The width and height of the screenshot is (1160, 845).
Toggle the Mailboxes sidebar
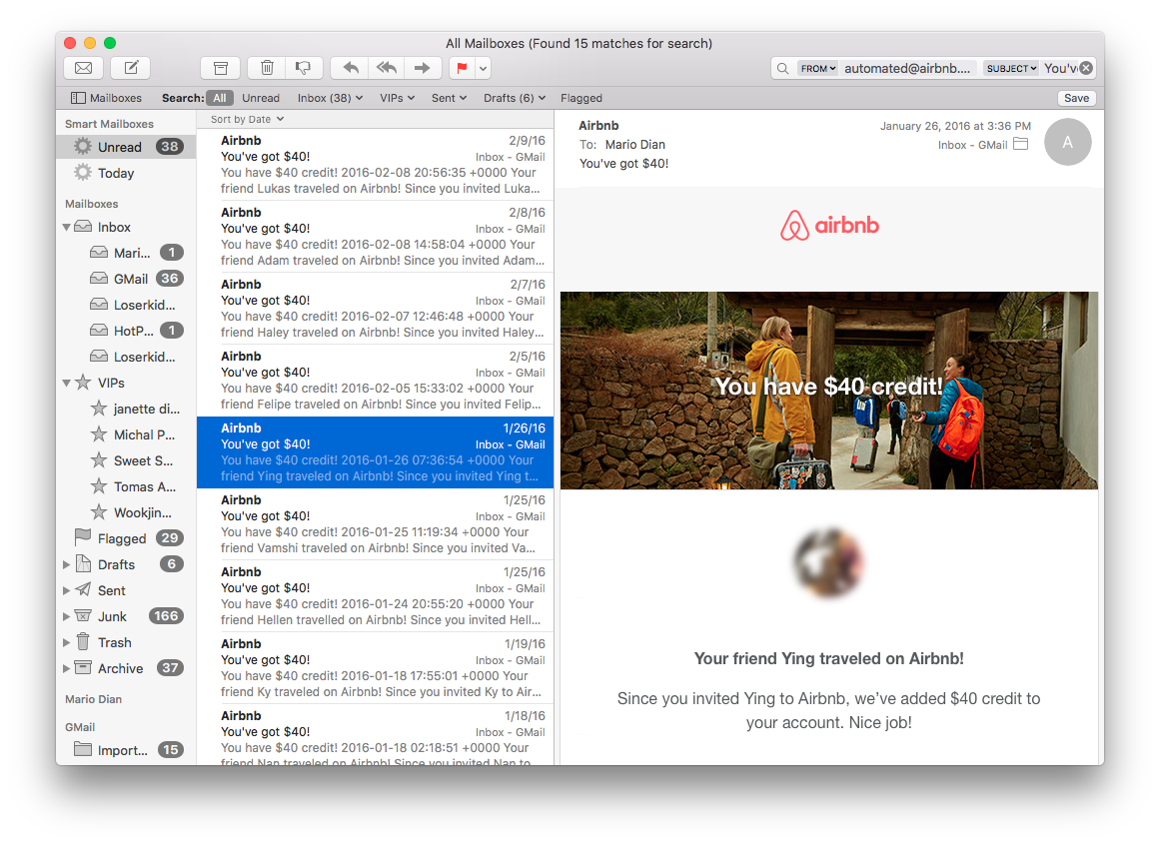coord(106,98)
